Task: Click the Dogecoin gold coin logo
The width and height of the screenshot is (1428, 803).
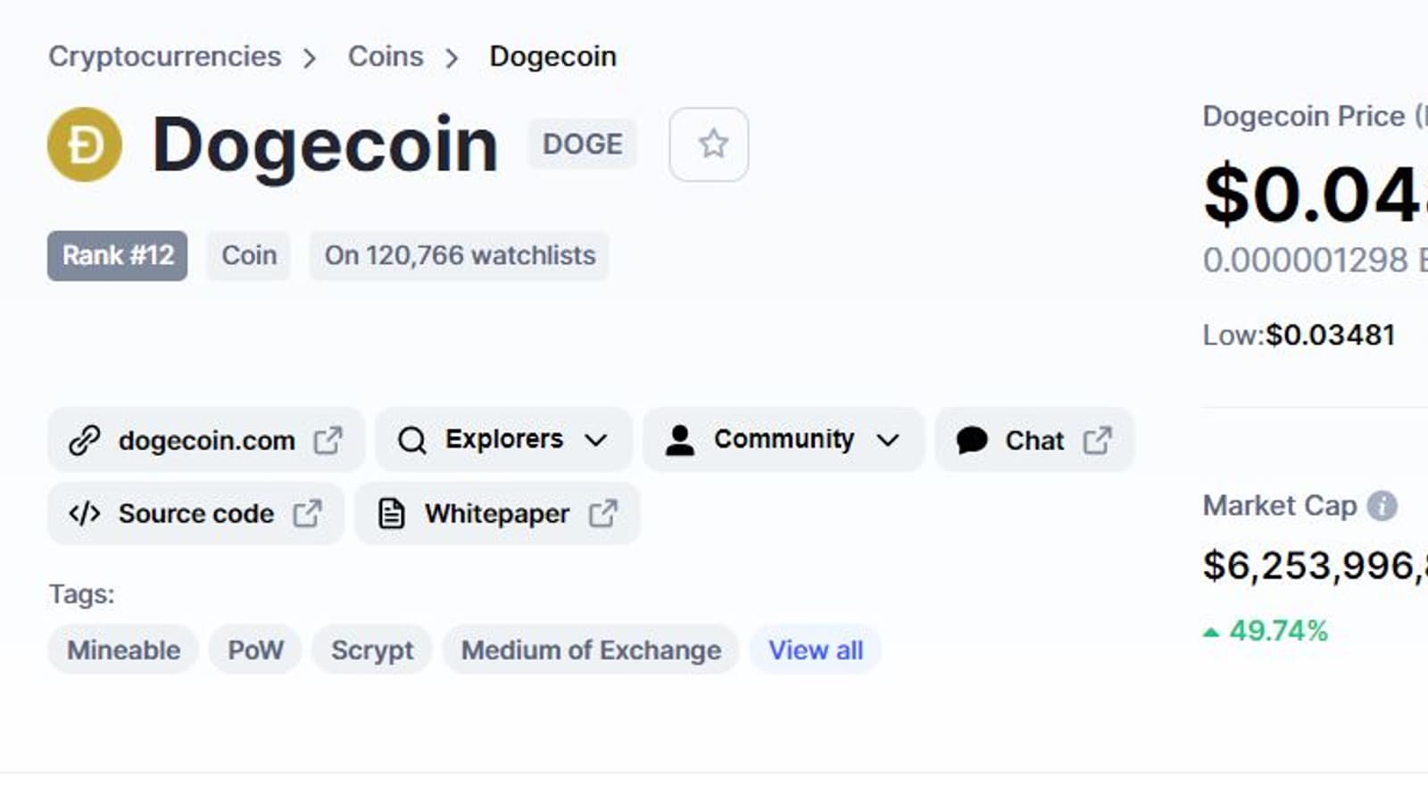Action: [x=85, y=145]
